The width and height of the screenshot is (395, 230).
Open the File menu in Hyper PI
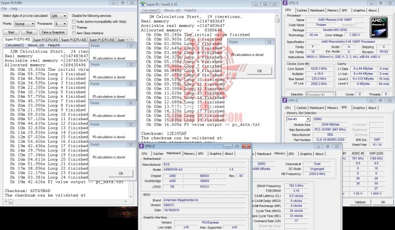point(4,9)
